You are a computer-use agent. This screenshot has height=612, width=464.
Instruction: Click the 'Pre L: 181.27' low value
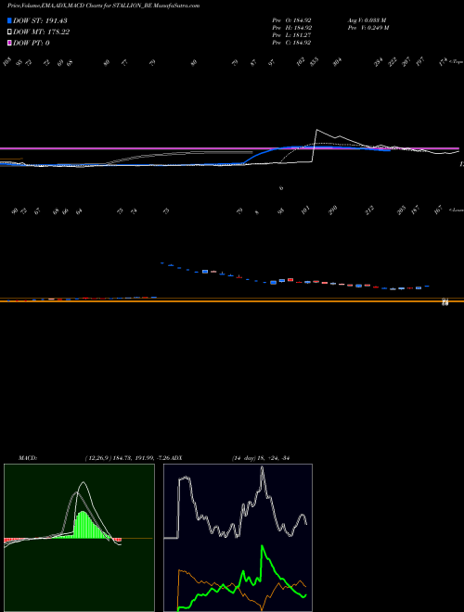(291, 35)
